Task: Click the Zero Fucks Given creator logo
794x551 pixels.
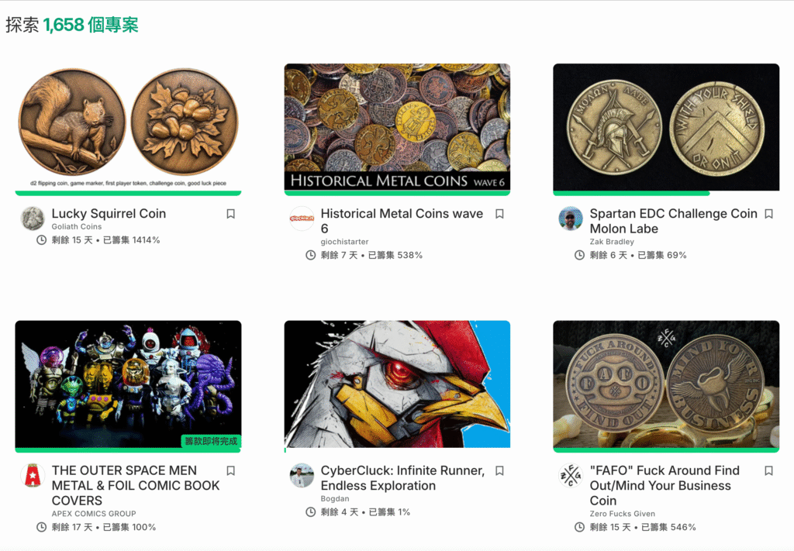Action: [571, 476]
